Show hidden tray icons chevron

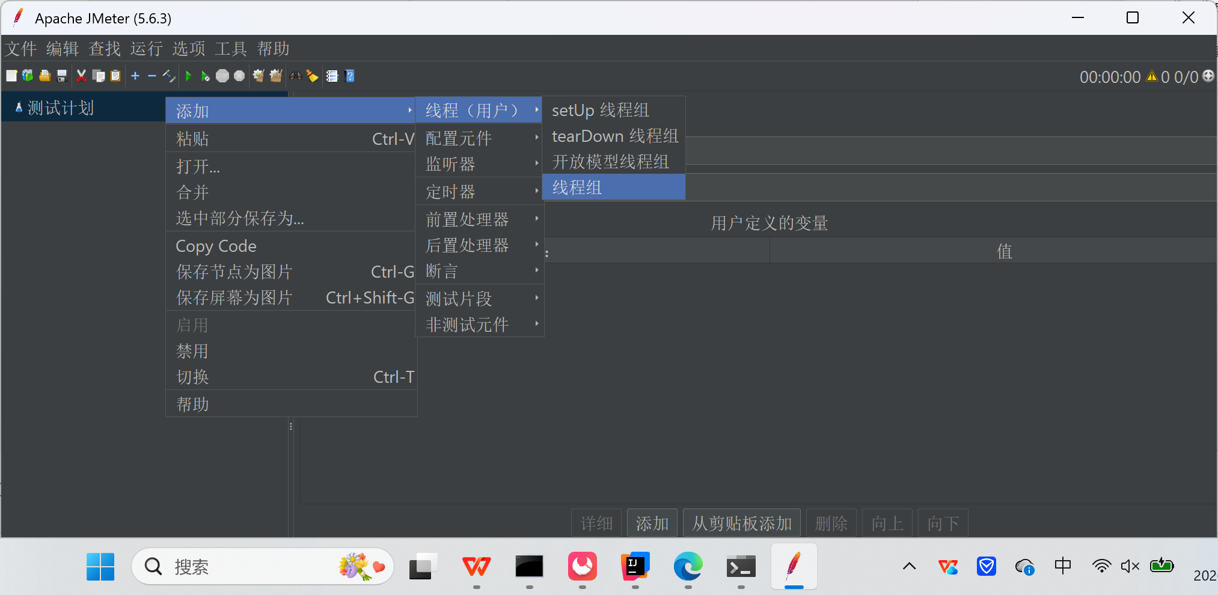[x=910, y=566]
